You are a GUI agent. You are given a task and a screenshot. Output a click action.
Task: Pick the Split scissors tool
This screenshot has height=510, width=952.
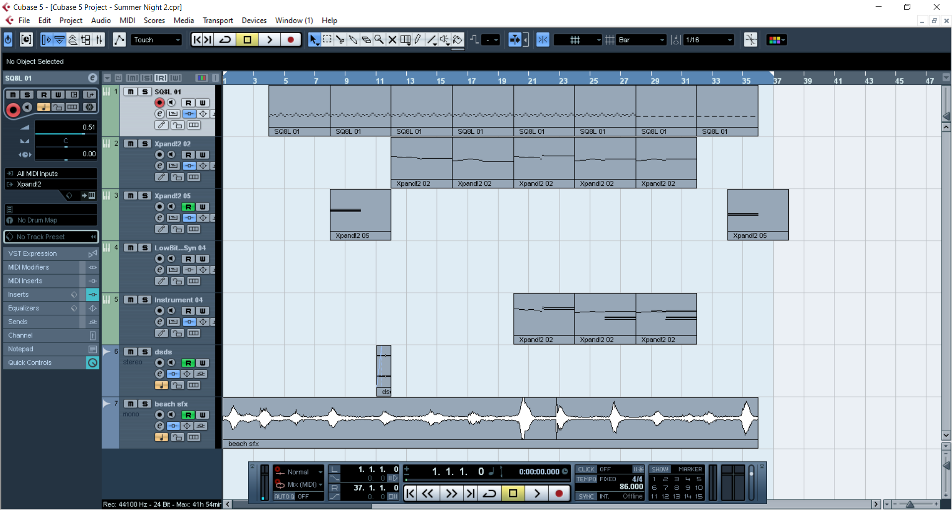[x=340, y=40]
